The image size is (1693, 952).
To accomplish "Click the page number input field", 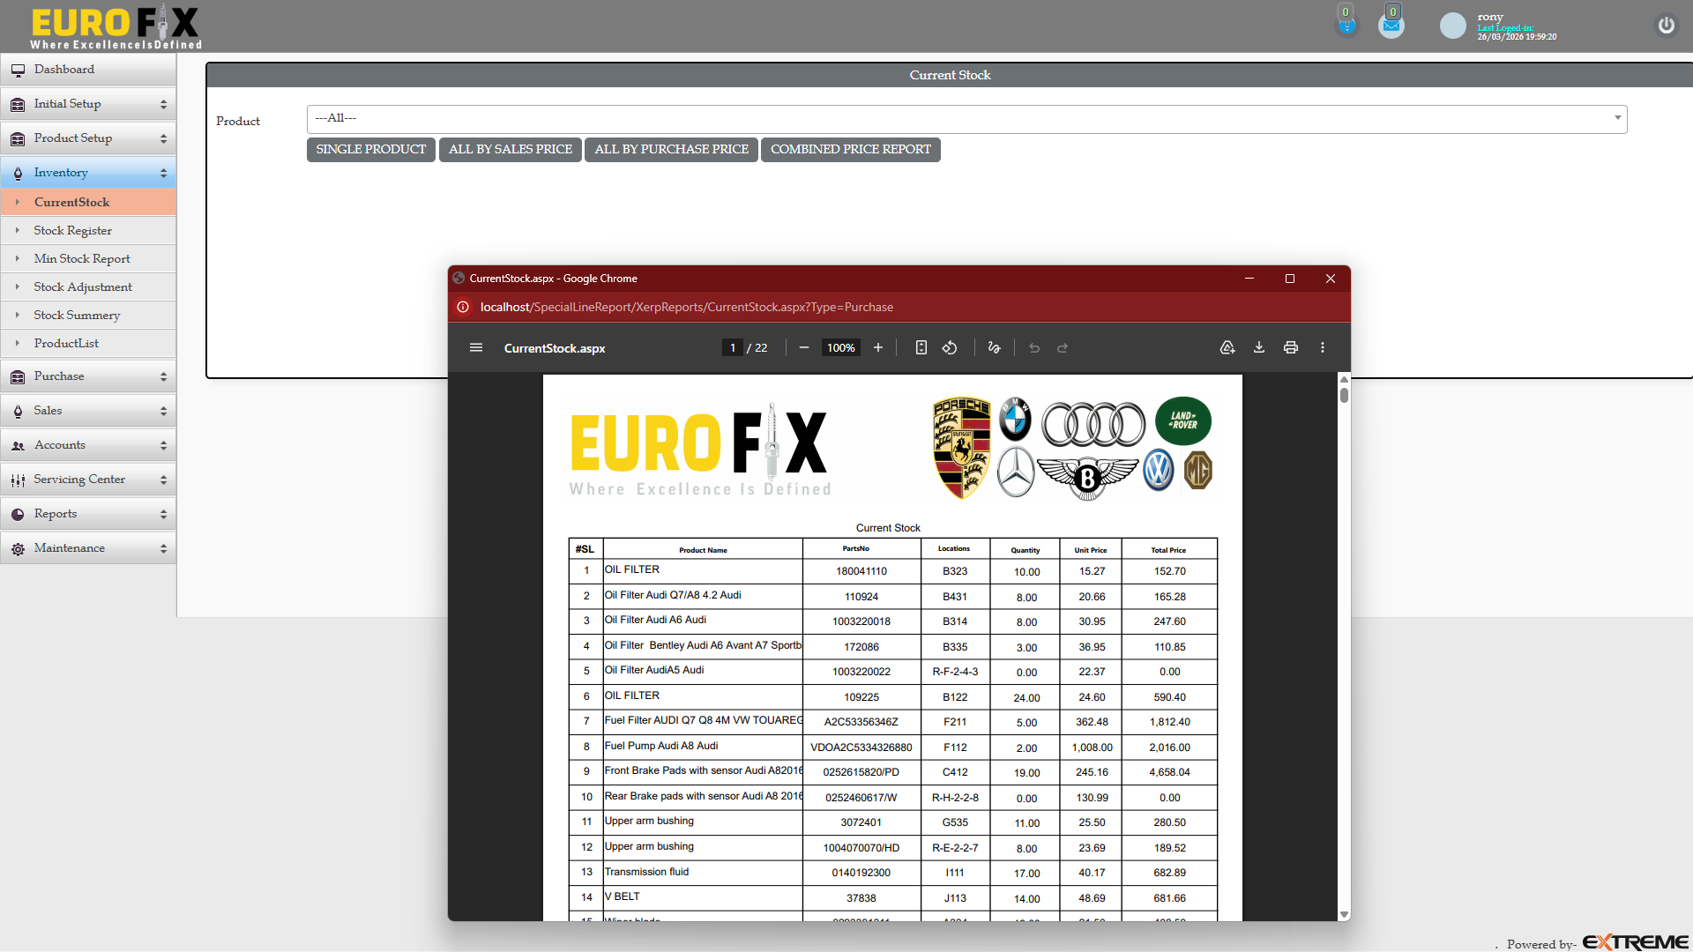I will click(x=733, y=347).
